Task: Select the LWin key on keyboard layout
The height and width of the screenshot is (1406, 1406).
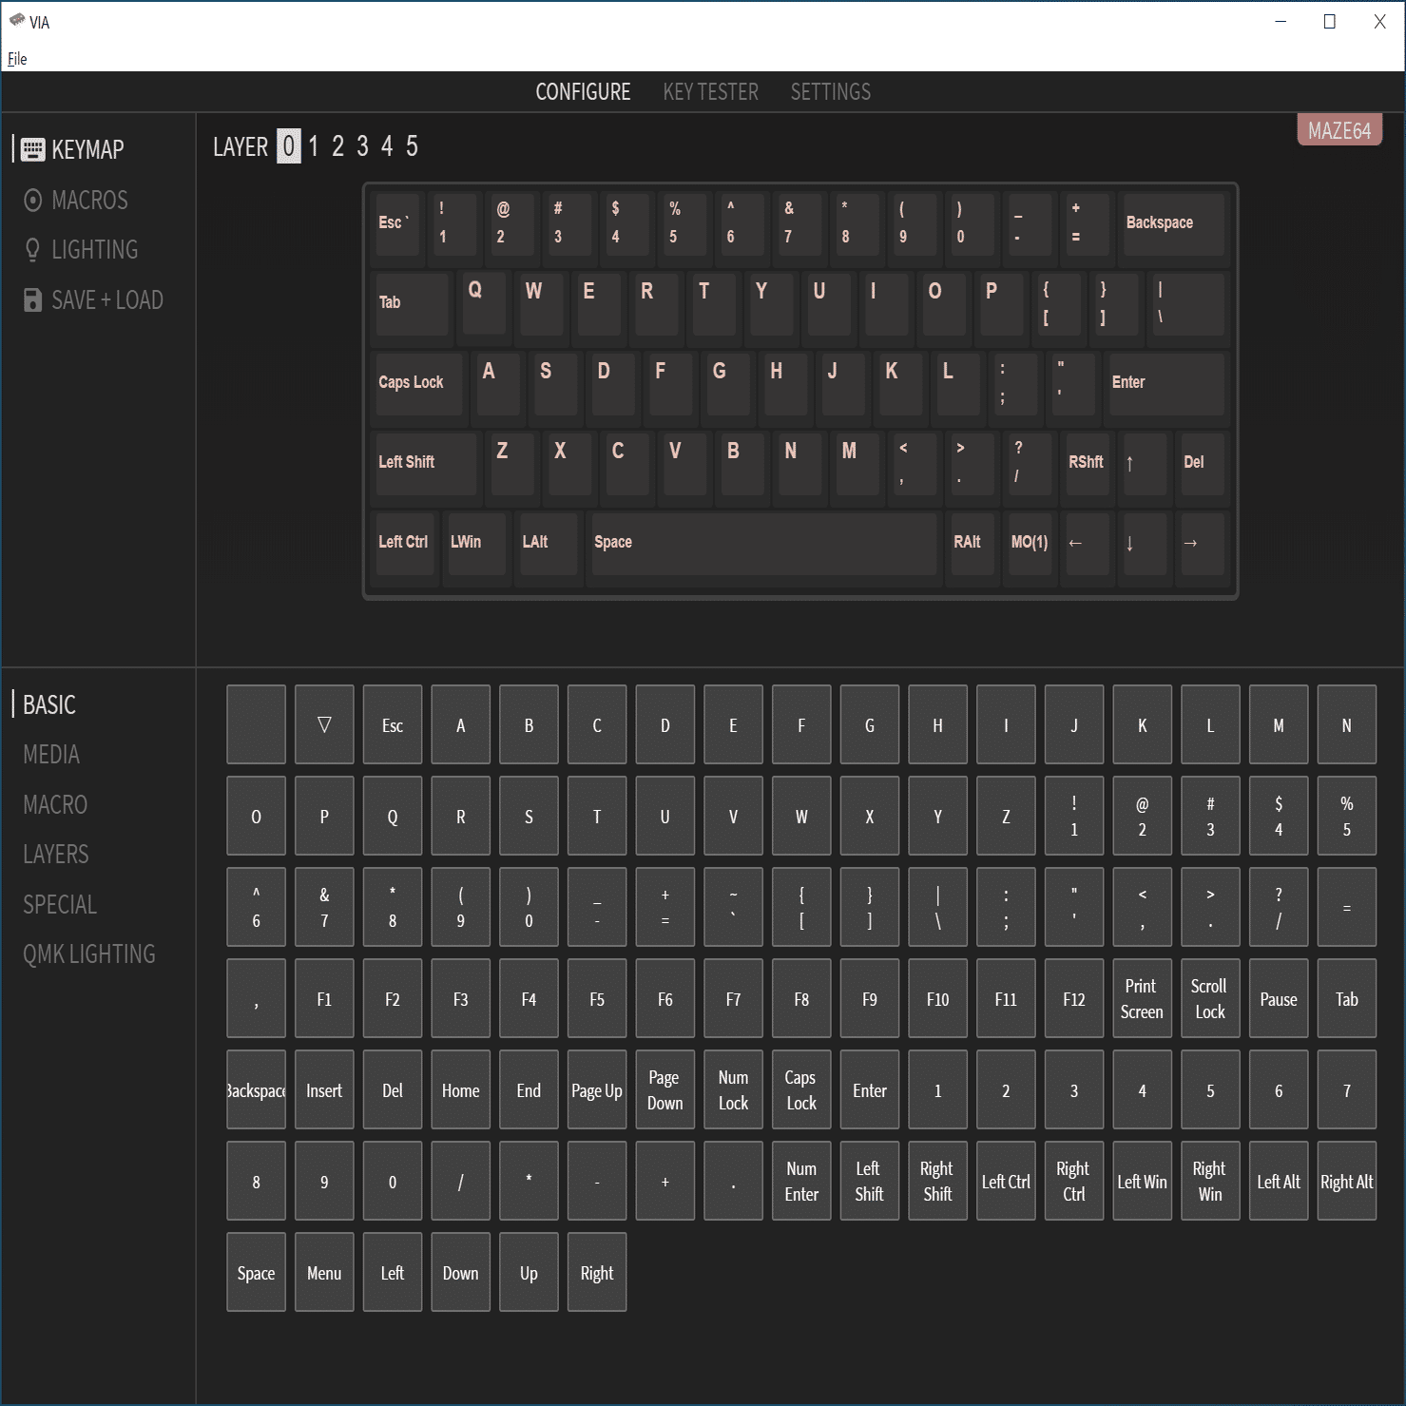Action: coord(476,543)
